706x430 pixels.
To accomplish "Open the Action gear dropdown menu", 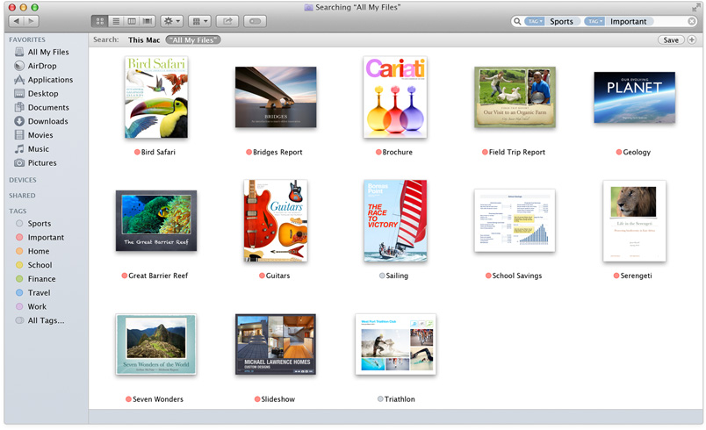I will click(x=172, y=21).
